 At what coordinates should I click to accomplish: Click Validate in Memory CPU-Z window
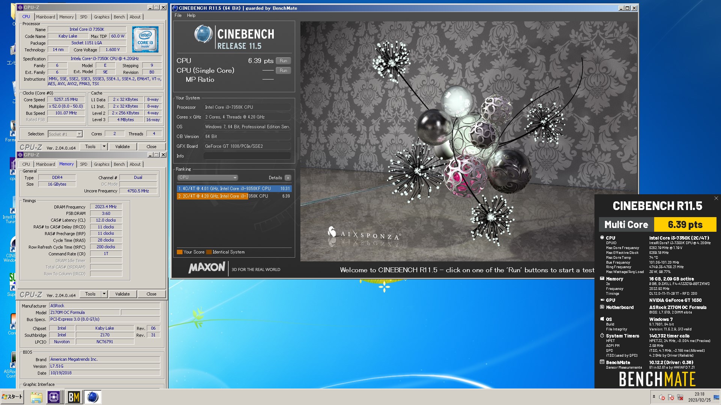coord(122,294)
